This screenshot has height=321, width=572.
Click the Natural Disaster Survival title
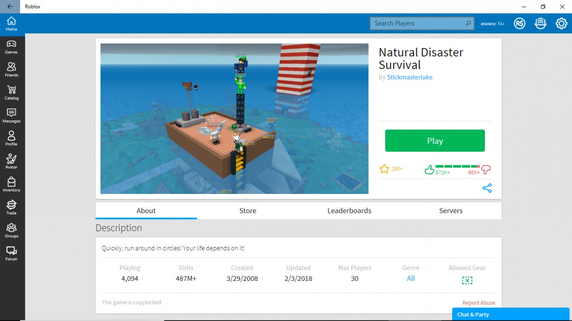(x=421, y=58)
